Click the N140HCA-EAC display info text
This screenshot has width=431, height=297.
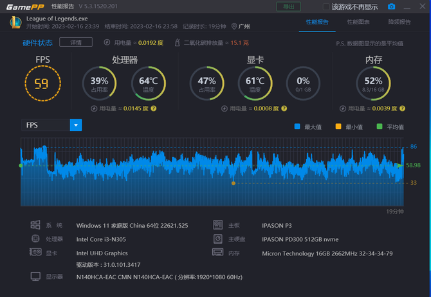159,277
